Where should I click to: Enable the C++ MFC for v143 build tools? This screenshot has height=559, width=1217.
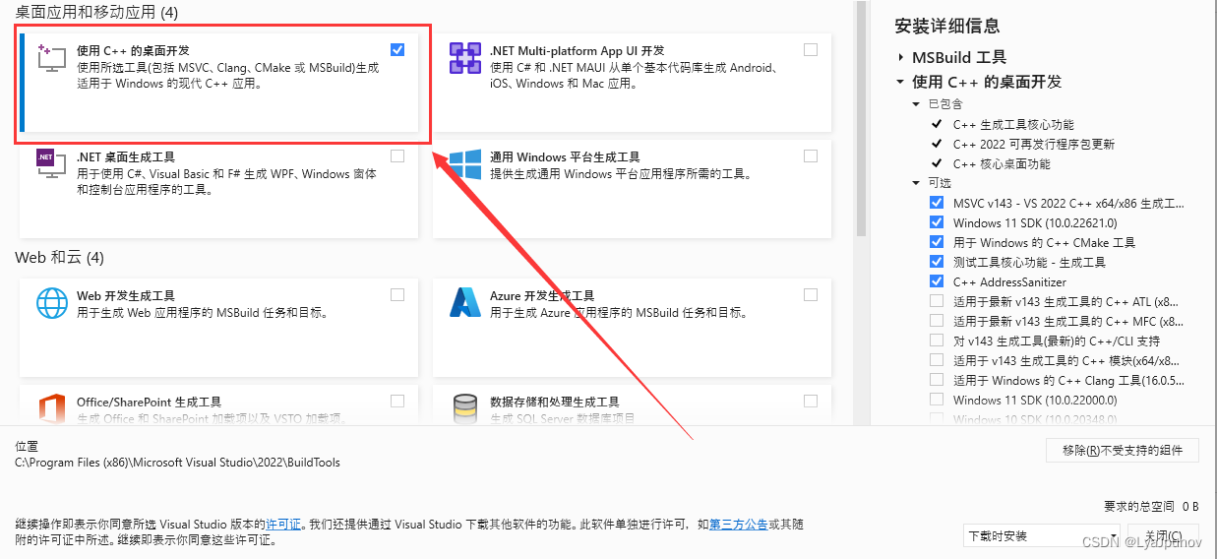(x=937, y=321)
